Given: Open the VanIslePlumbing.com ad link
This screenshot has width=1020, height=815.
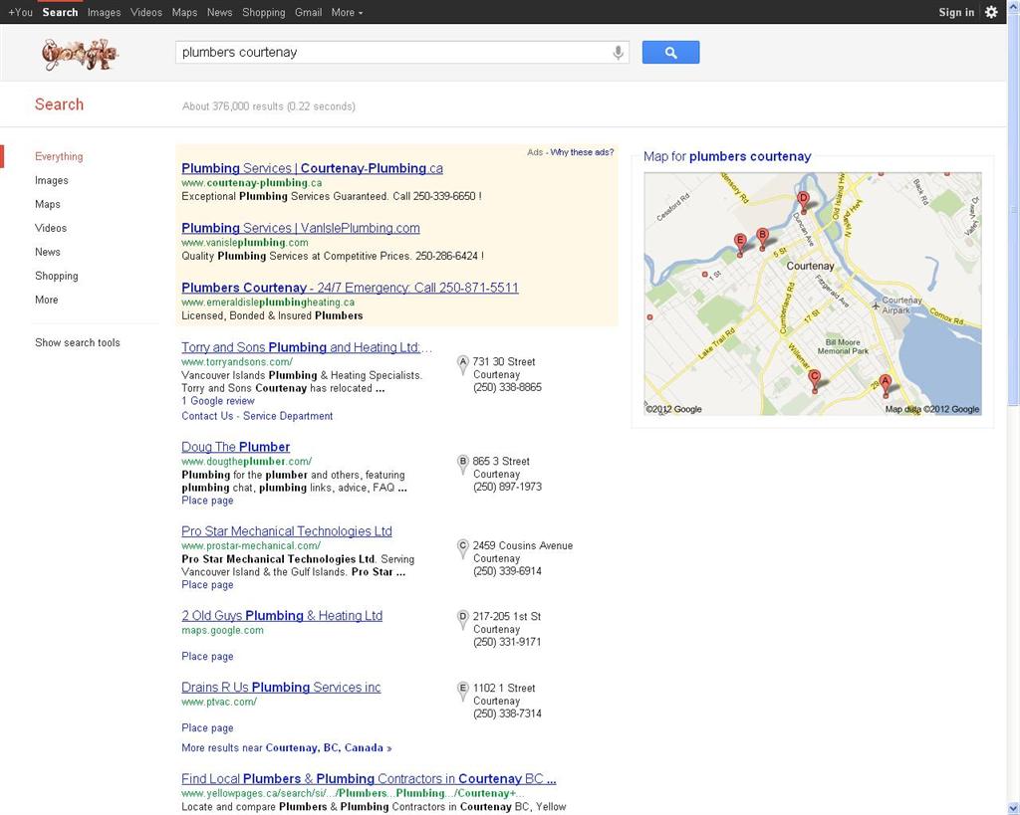Looking at the screenshot, I should (x=301, y=228).
